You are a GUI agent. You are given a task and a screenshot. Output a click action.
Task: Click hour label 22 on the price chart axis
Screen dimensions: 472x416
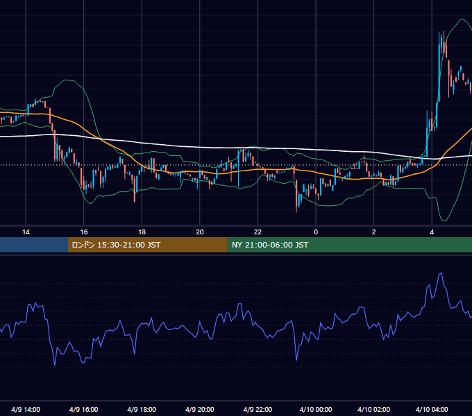tap(258, 232)
